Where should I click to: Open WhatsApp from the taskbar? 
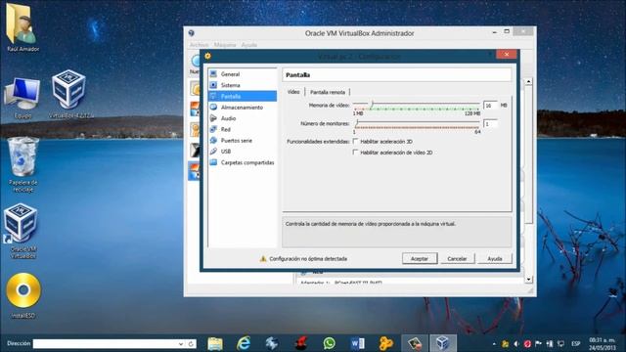pos(330,343)
